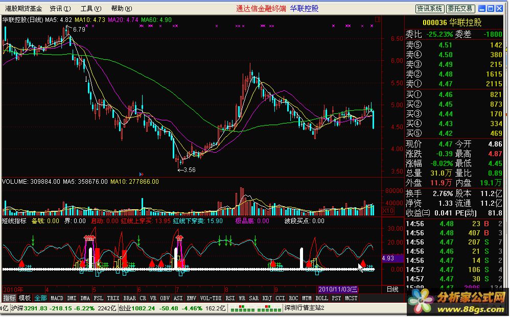The height and width of the screenshot is (317, 510).
Task: Switch to the MCST indicator
Action: (x=351, y=298)
